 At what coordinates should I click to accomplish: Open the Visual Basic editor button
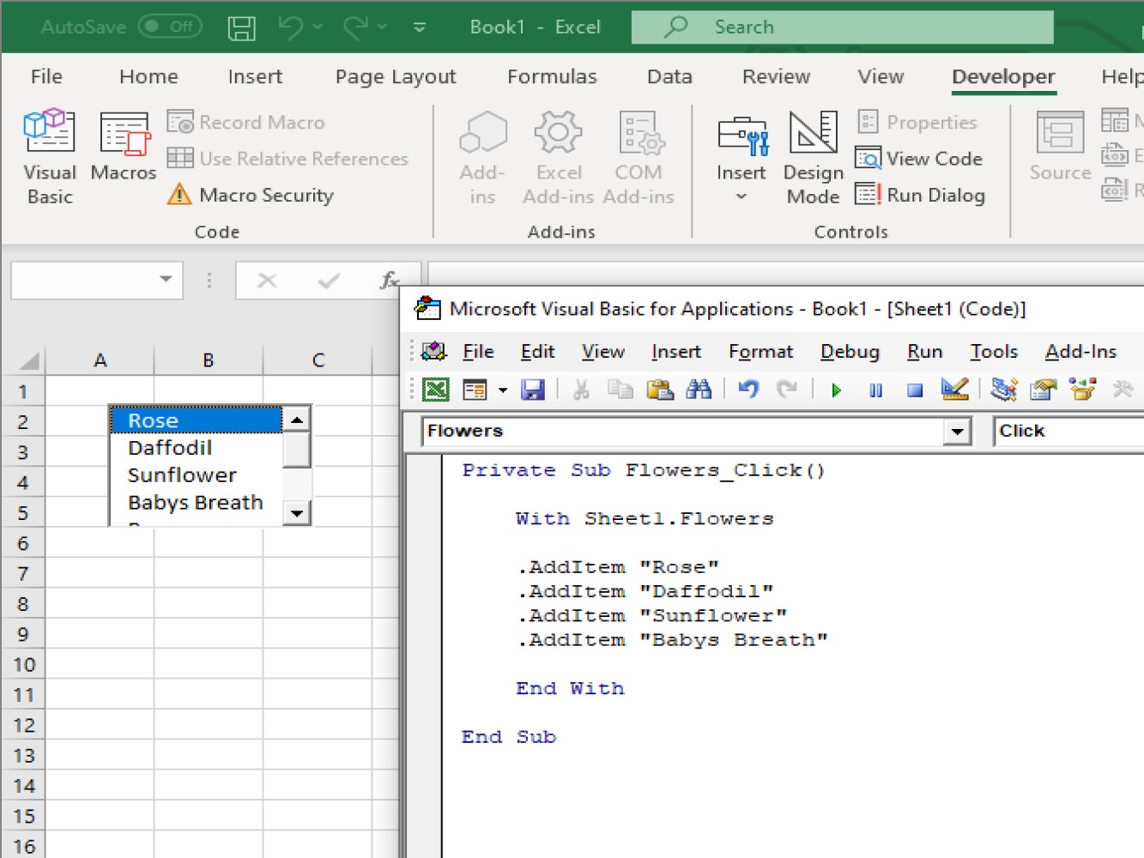50,156
